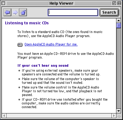Open the Help Center home icon
This screenshot has width=123, height=120.
tap(23, 12)
